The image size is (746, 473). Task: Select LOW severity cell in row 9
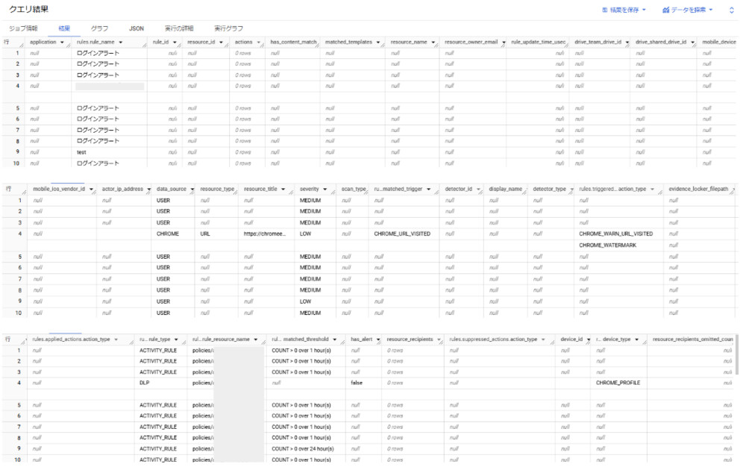pos(305,301)
